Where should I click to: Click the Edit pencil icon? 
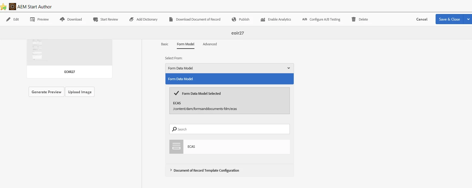[x=8, y=19]
